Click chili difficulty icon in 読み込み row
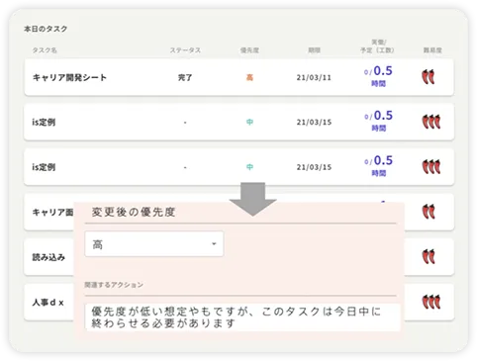 pos(429,256)
